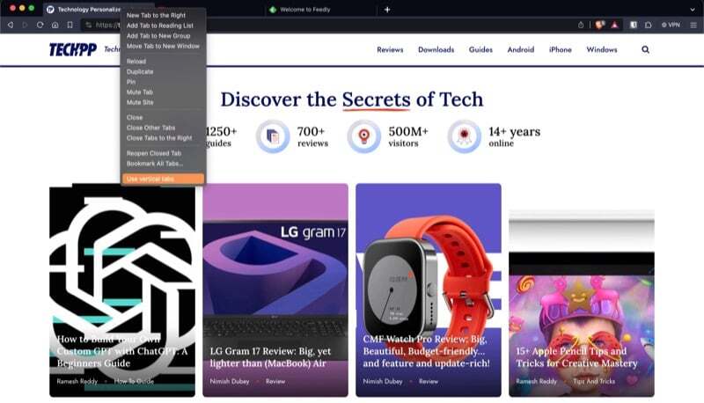Click the browser back arrow
Screen dimensions: 704x403
[x=11, y=26]
